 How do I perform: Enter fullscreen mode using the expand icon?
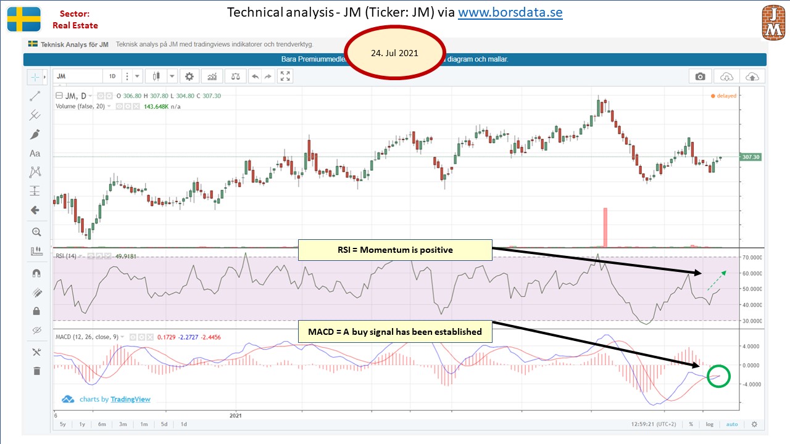[285, 76]
